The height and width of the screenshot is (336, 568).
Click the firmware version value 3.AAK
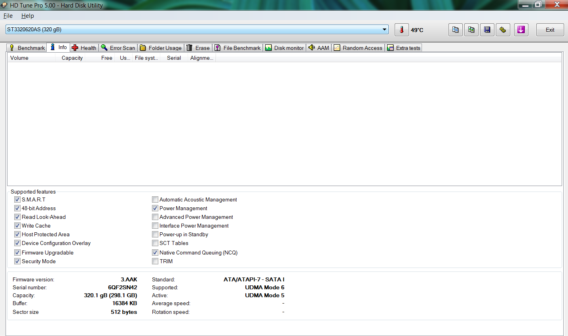129,279
